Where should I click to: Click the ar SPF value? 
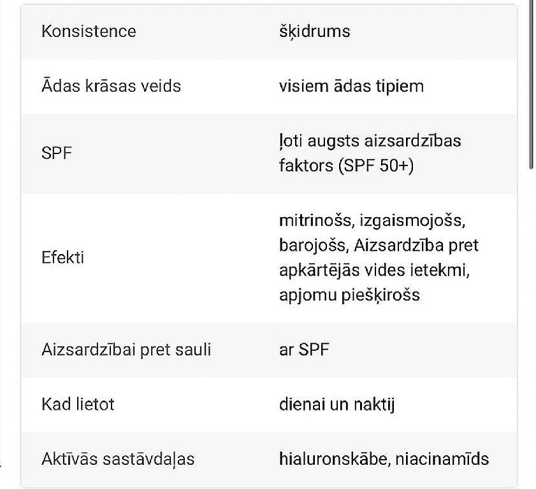point(304,350)
